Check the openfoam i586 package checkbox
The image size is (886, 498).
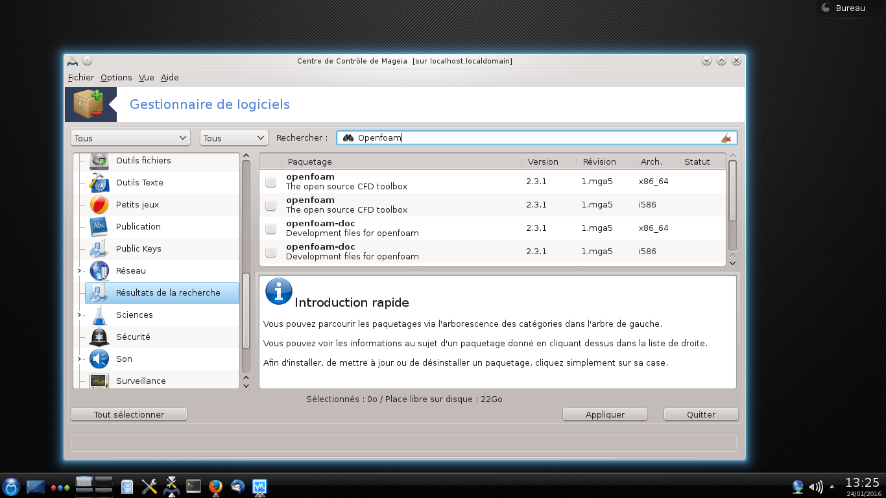(x=270, y=206)
